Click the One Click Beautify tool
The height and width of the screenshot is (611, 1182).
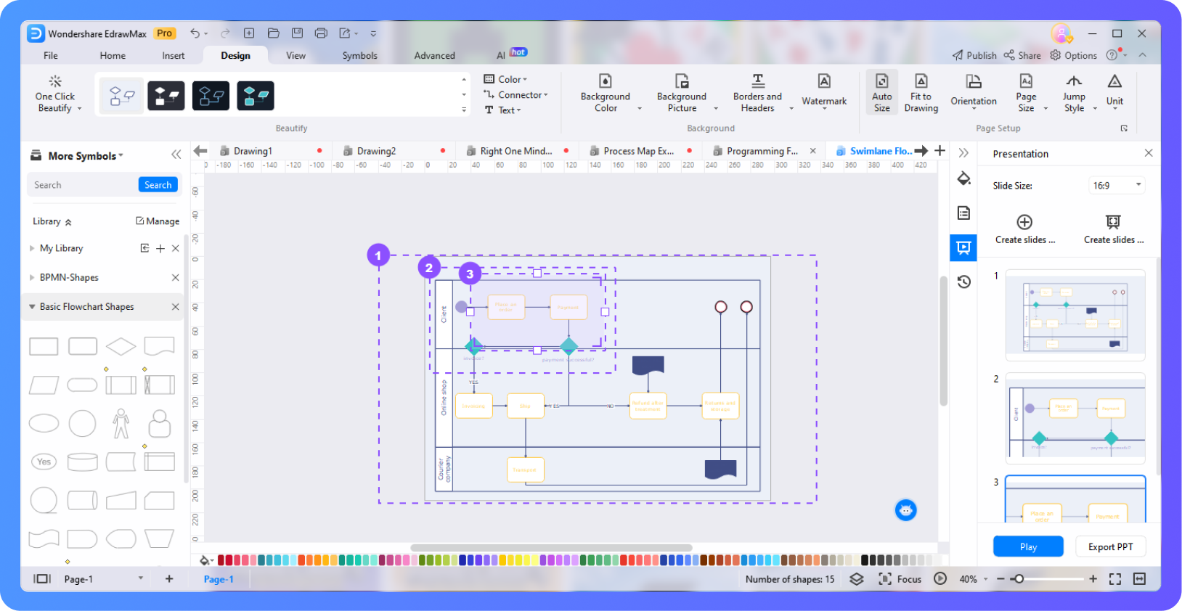(56, 94)
